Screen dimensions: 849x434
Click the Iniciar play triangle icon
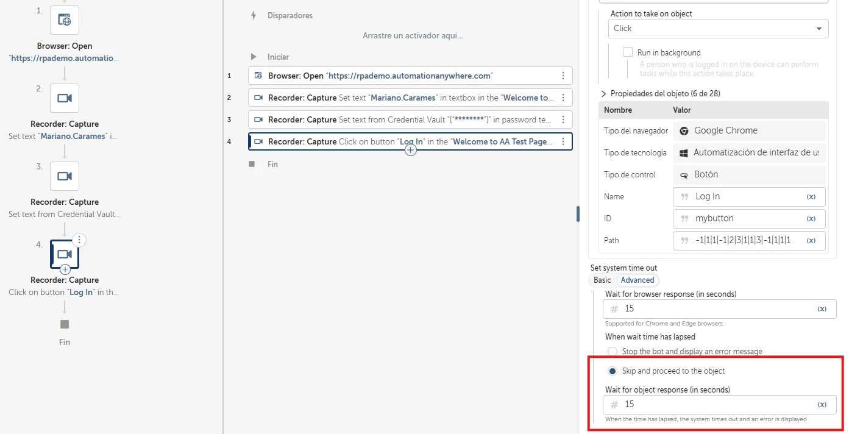(254, 57)
